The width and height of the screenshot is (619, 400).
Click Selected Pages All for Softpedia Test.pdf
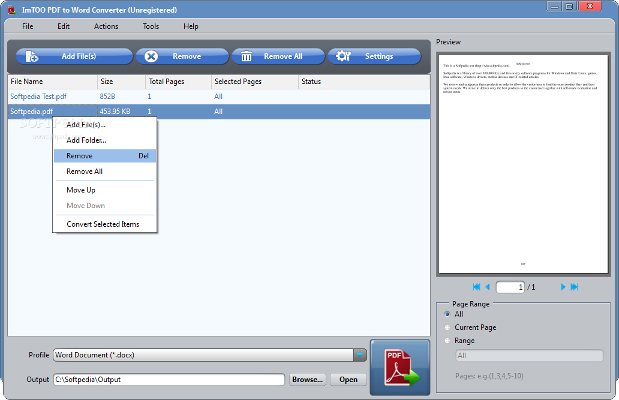click(x=218, y=97)
